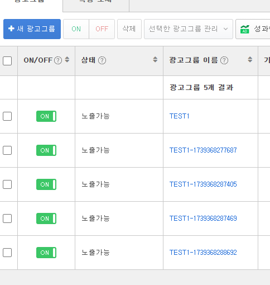
Task: Check the box for TEST1-1739368277687 row
Action: click(x=7, y=150)
